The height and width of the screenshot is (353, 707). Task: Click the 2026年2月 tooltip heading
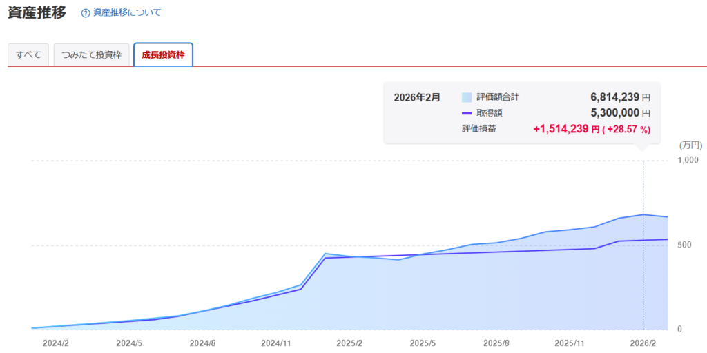(x=416, y=97)
